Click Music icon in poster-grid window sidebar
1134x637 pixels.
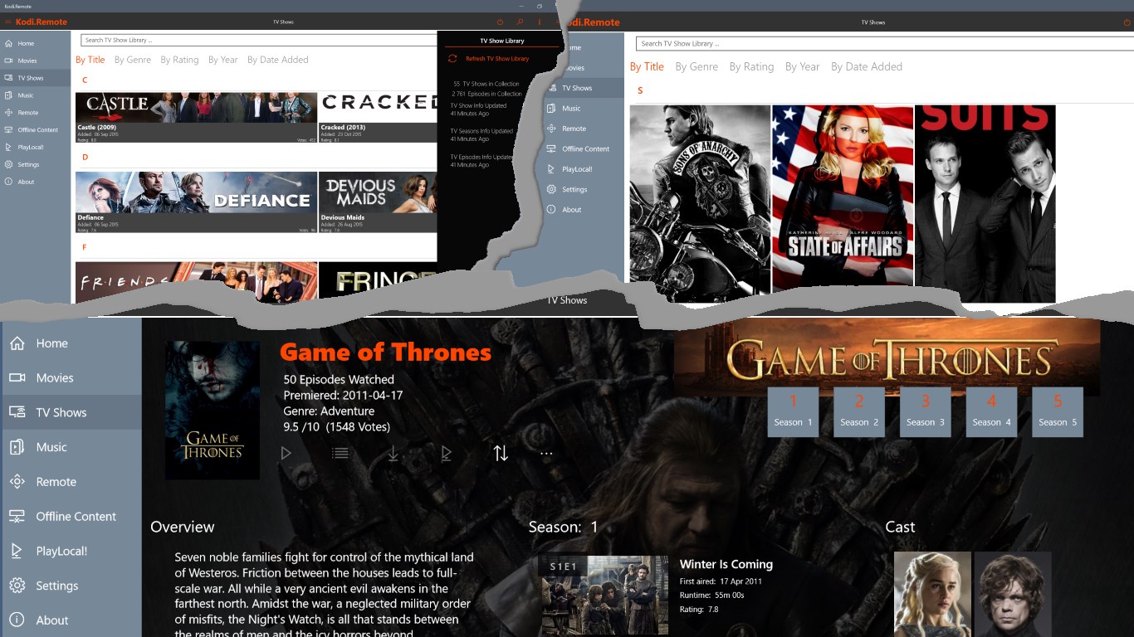coord(551,109)
